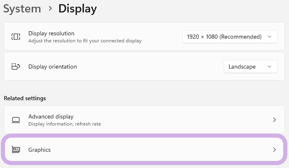
Task: Click the resolution dropdown chevron arrow
Action: 269,37
